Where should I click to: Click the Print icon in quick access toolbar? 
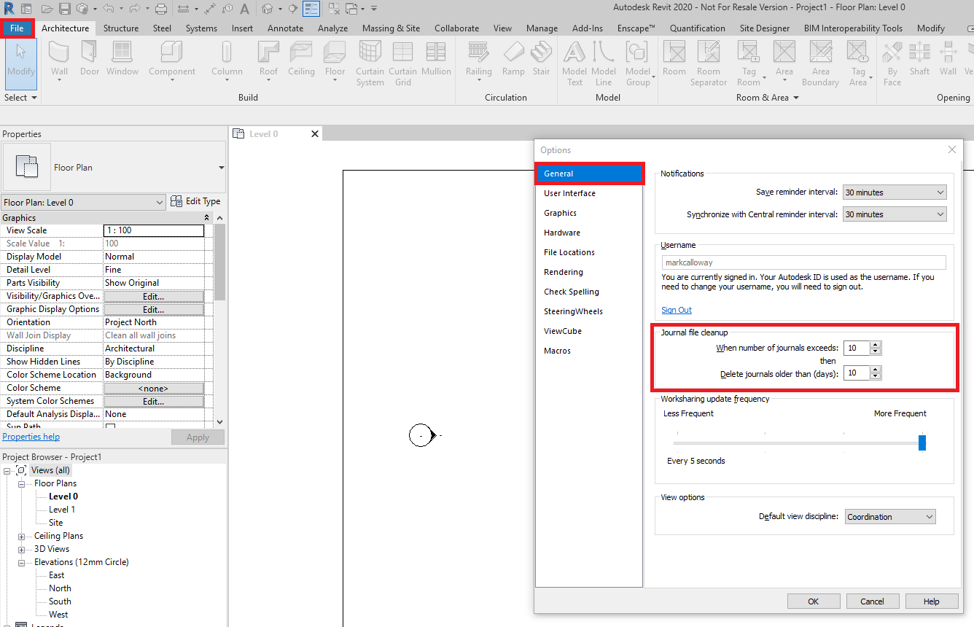pos(161,9)
